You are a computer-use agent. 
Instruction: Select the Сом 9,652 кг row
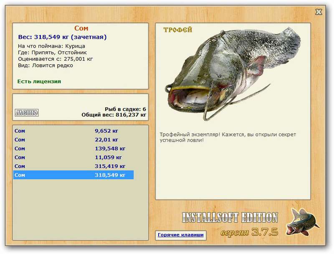pyautogui.click(x=73, y=130)
